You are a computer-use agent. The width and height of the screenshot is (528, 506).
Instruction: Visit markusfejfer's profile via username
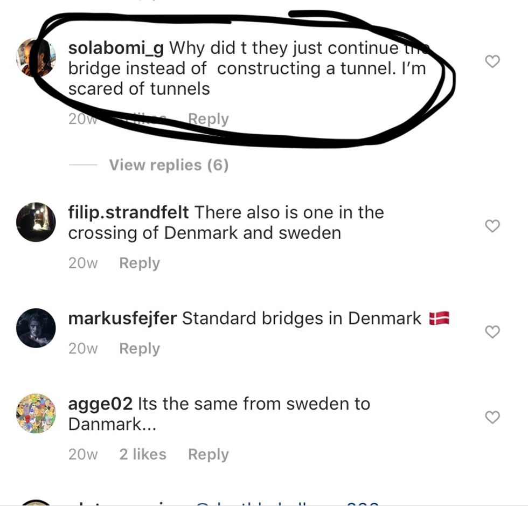coord(122,318)
